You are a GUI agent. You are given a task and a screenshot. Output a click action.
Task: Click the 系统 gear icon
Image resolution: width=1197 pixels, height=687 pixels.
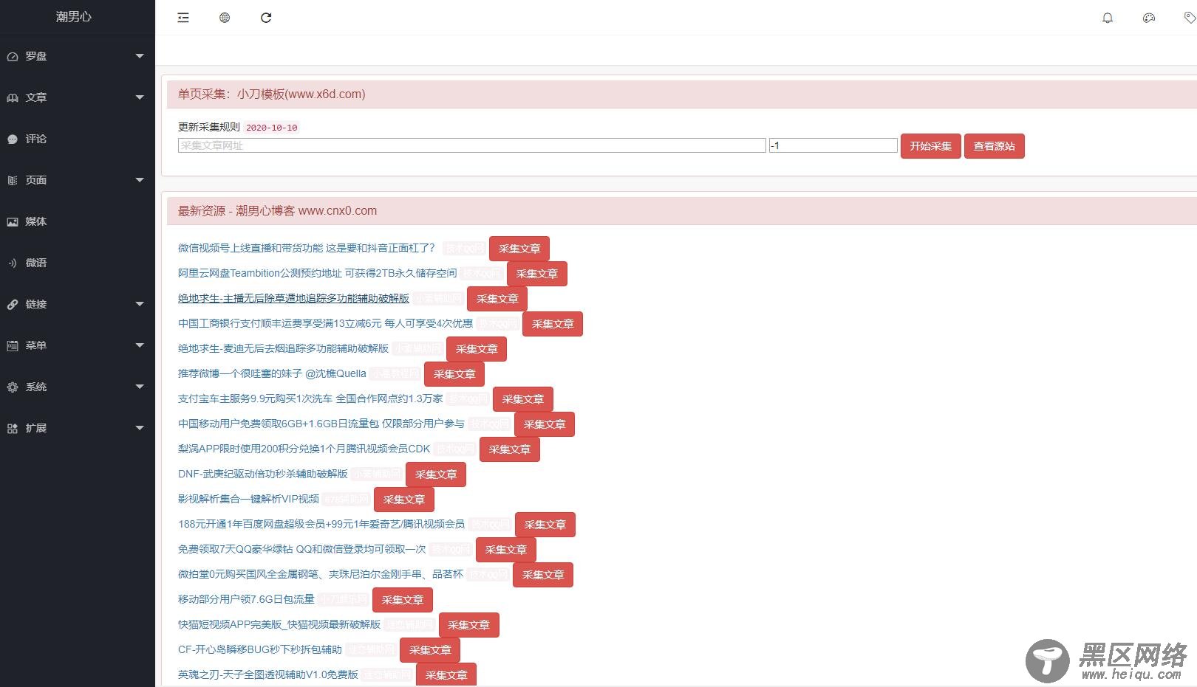13,387
